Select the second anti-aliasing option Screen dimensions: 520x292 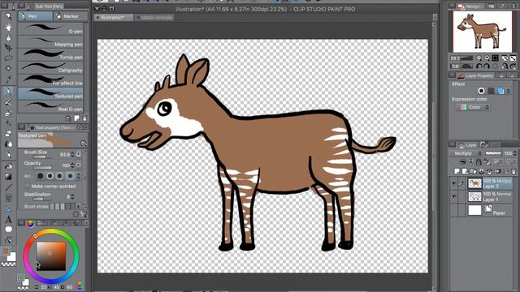coord(50,176)
